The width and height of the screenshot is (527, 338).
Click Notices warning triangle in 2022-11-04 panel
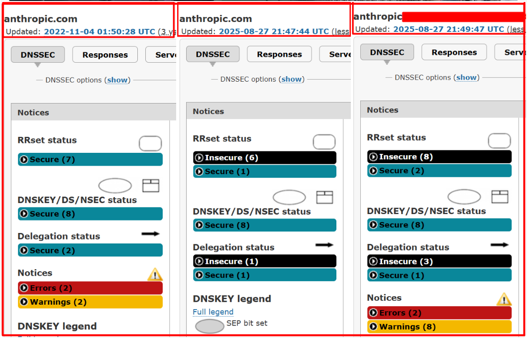[155, 274]
